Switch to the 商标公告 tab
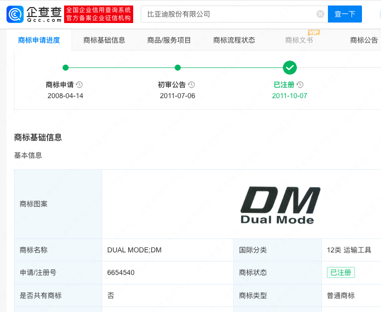This screenshot has height=312, width=381. coord(364,40)
